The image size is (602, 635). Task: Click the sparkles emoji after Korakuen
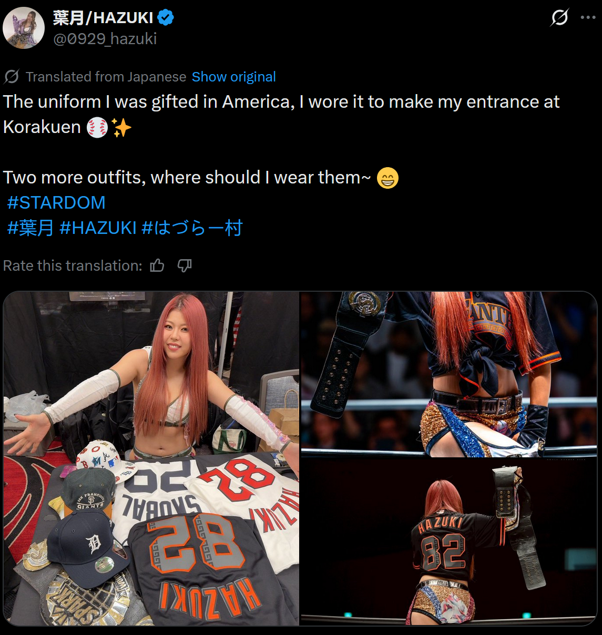(121, 127)
